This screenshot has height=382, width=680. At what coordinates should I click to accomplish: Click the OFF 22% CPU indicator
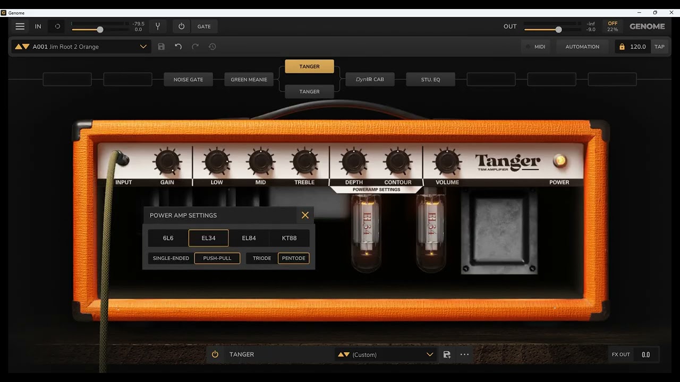click(x=613, y=26)
